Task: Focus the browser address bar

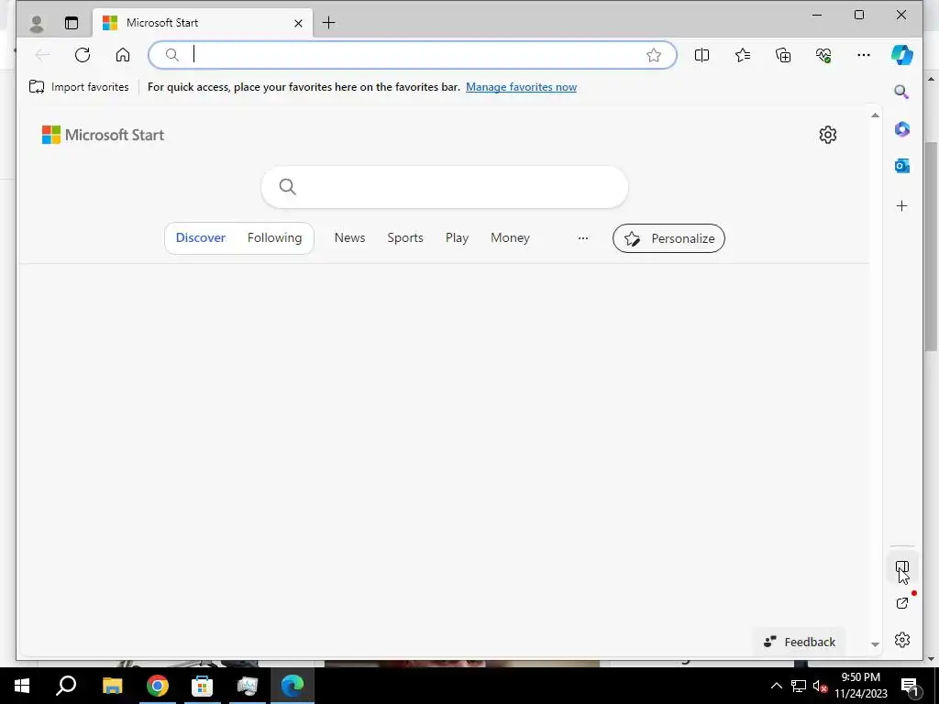Action: pyautogui.click(x=413, y=55)
